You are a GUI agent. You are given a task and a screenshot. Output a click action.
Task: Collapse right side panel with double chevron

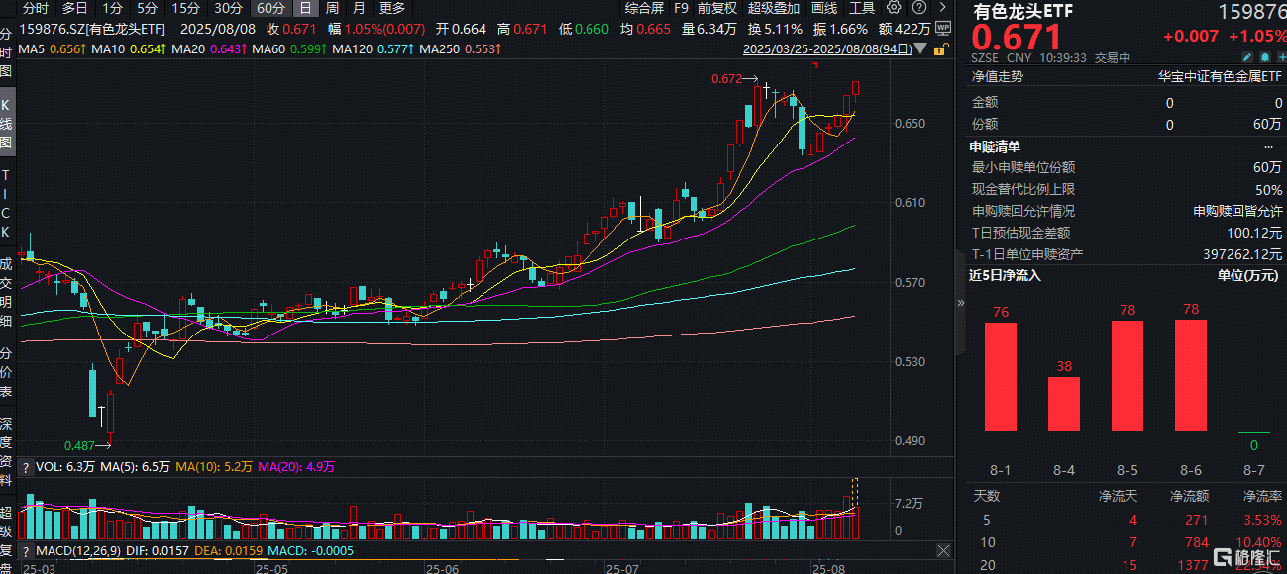959,304
